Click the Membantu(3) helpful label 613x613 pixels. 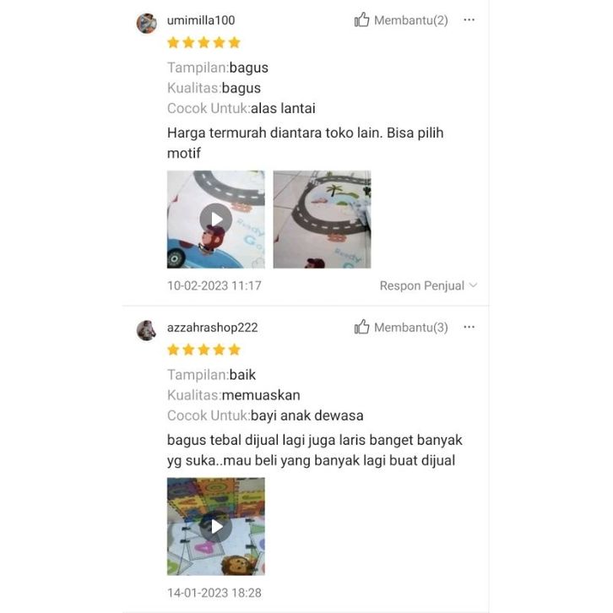click(411, 328)
